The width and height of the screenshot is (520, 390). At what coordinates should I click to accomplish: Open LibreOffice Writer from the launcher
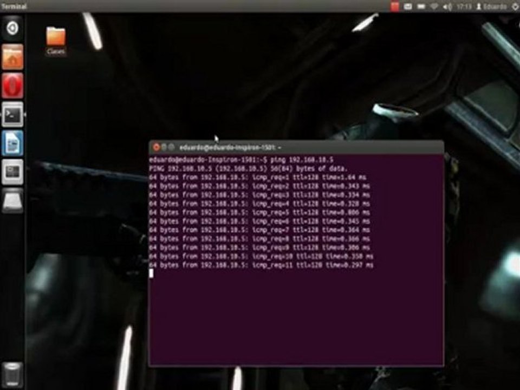[12, 143]
